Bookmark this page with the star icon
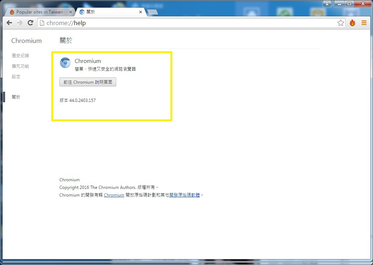This screenshot has width=373, height=265. pyautogui.click(x=341, y=23)
